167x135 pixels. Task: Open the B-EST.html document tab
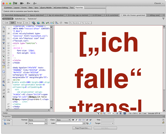tap(96, 15)
